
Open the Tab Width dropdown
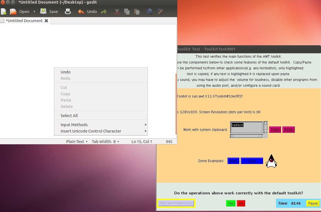[105, 142]
